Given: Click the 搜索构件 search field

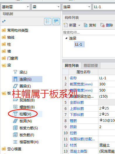Looking at the screenshot, I should [89, 33].
